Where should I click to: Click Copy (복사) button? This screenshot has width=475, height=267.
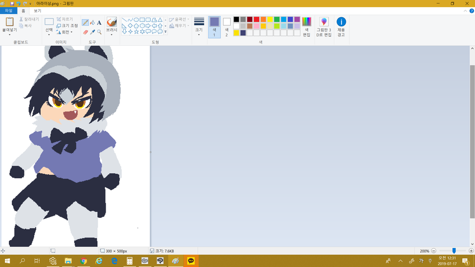point(26,26)
